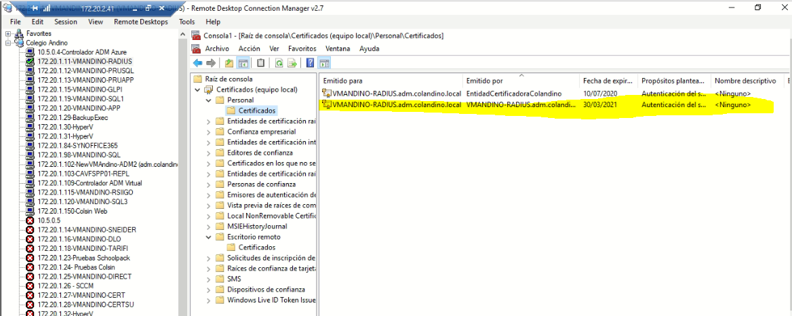Click the Consola1 window toolbox icon

click(x=196, y=35)
